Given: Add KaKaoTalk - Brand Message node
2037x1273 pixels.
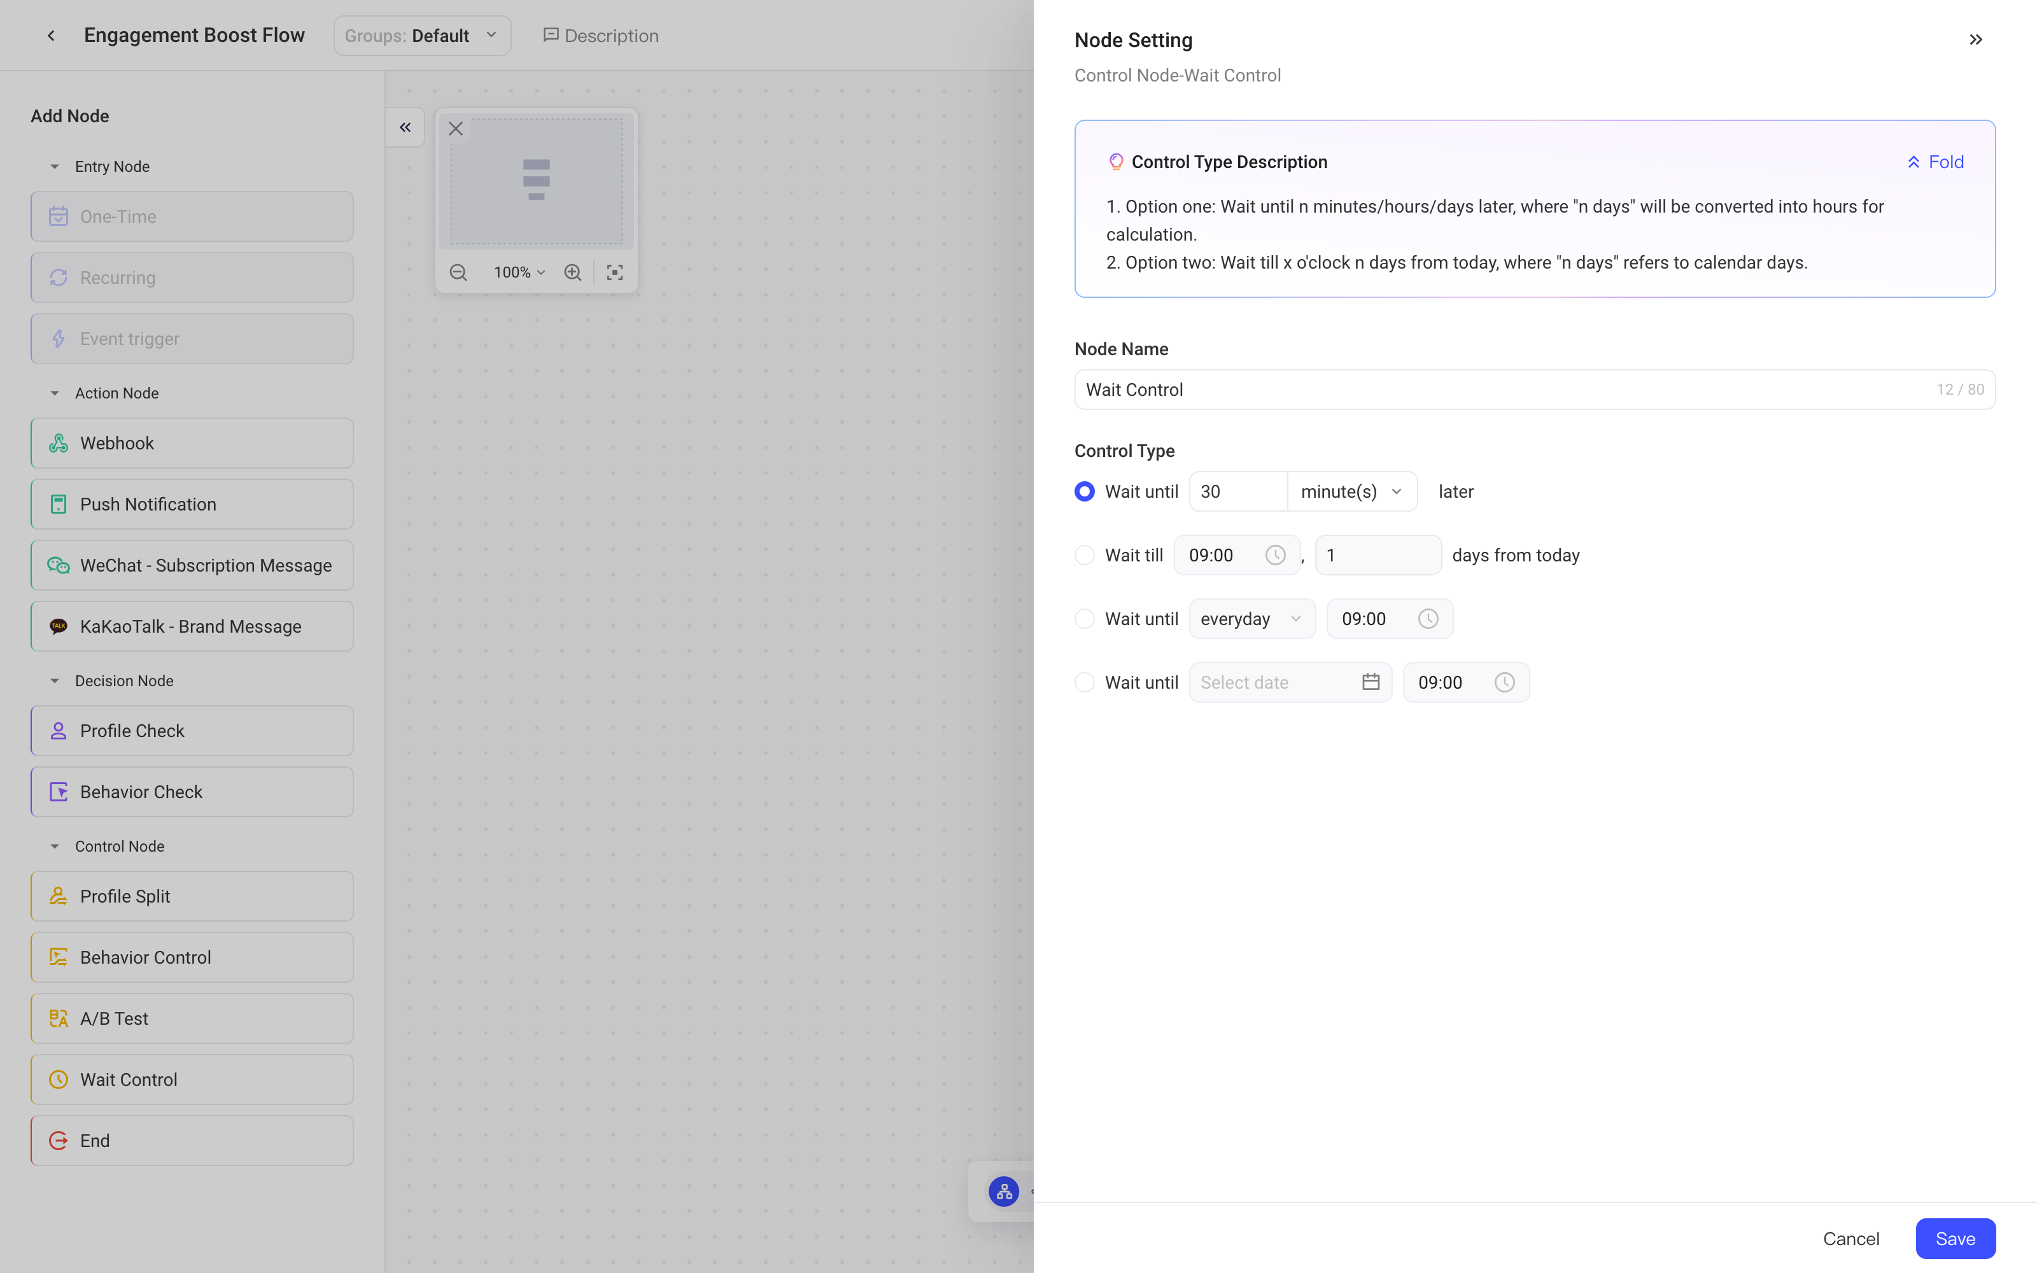Looking at the screenshot, I should pyautogui.click(x=192, y=626).
